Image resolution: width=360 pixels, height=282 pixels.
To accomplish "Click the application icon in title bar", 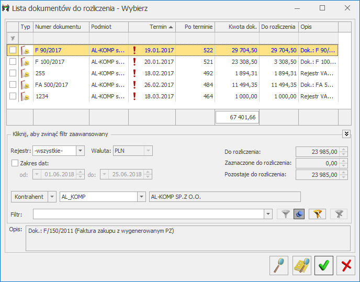I will pyautogui.click(x=6, y=8).
